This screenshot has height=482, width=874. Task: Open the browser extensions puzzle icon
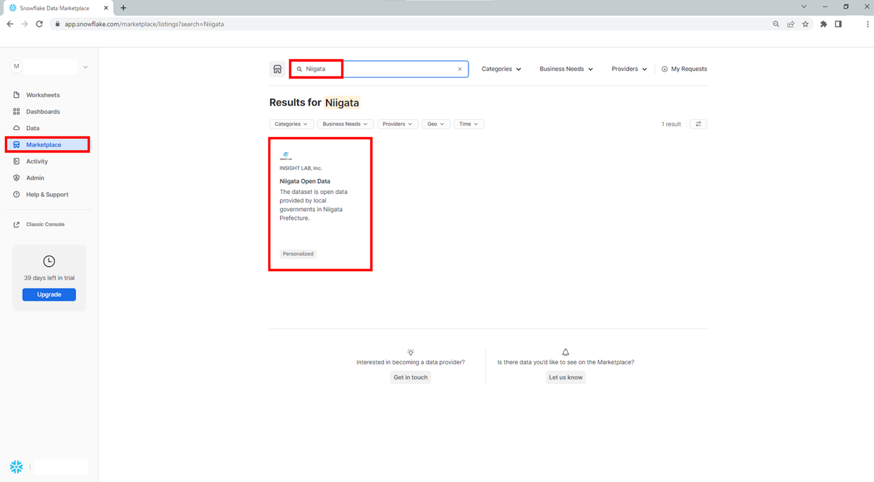[823, 24]
